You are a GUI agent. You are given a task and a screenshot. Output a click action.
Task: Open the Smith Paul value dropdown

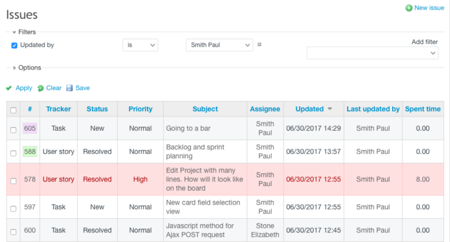click(x=220, y=45)
